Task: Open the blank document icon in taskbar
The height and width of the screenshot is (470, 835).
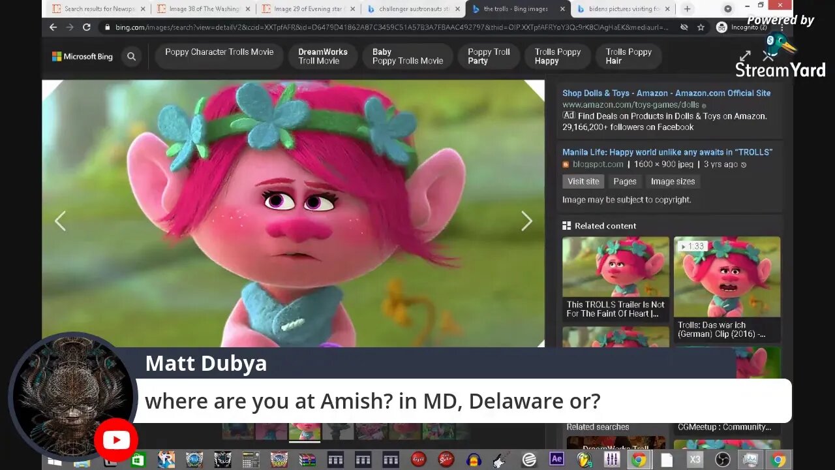Action: [x=667, y=460]
